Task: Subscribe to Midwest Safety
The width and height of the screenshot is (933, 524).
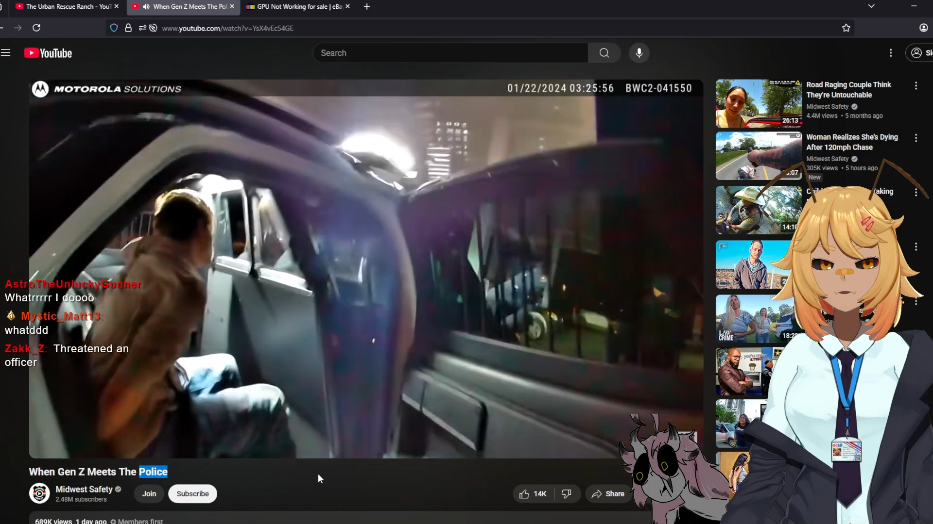Action: (192, 493)
